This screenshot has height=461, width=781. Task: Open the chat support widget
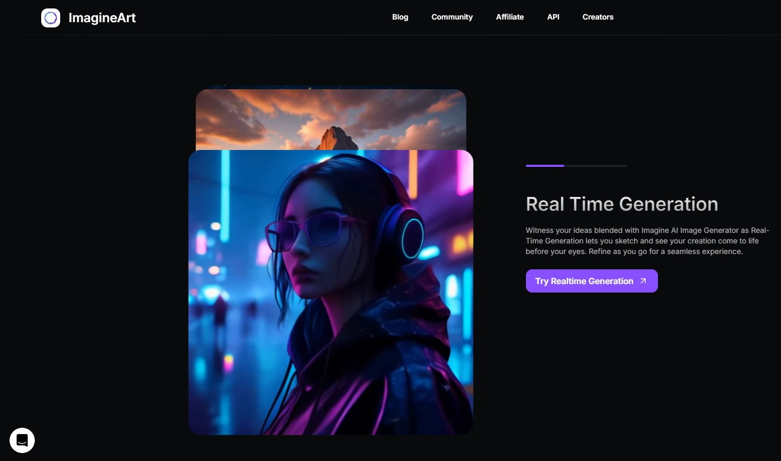pos(22,440)
